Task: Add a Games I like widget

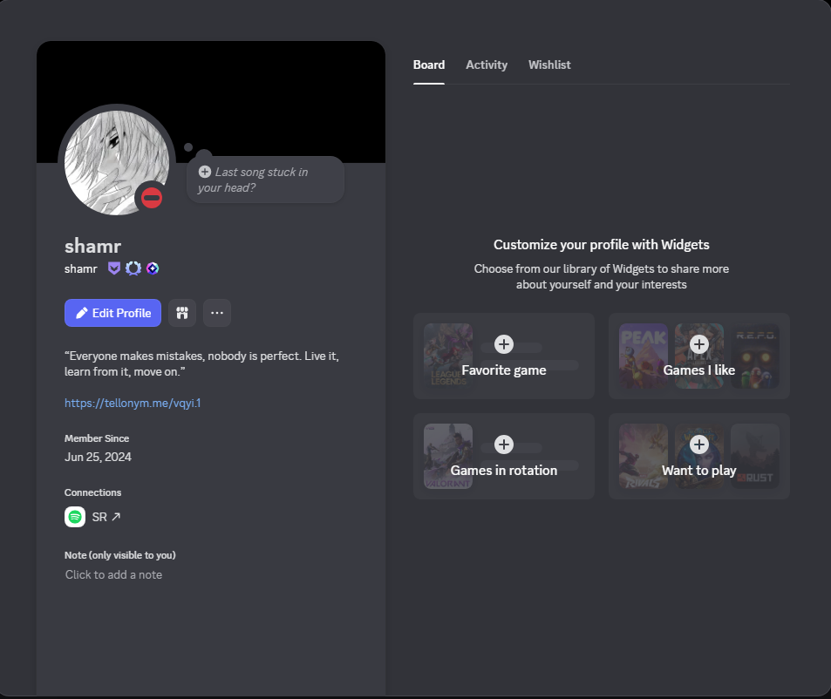Action: [698, 343]
